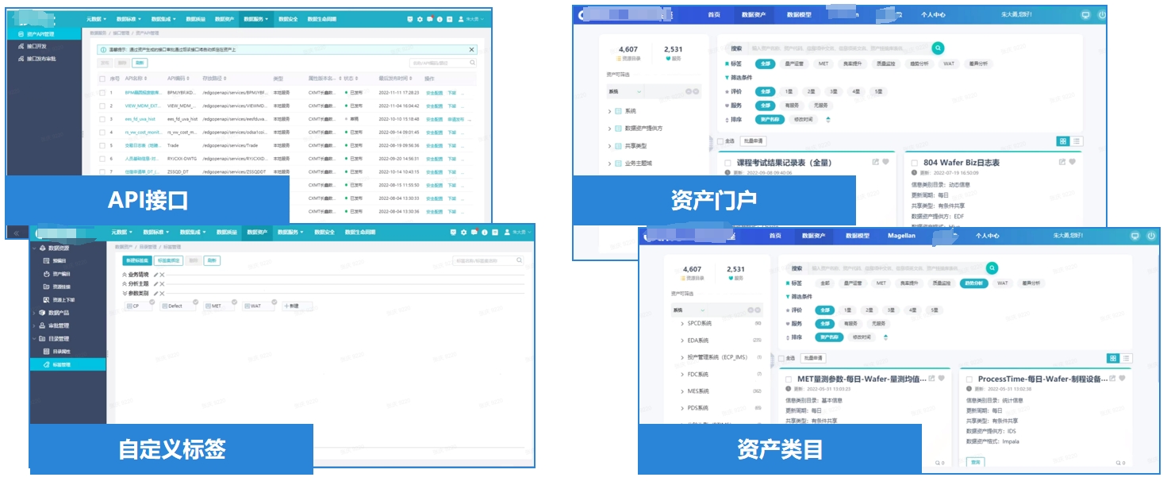This screenshot has width=1167, height=481.
Task: Open 个人中心 tab in asset portal header
Action: [931, 14]
